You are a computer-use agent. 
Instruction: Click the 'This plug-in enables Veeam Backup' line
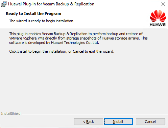pyautogui.click(x=76, y=34)
